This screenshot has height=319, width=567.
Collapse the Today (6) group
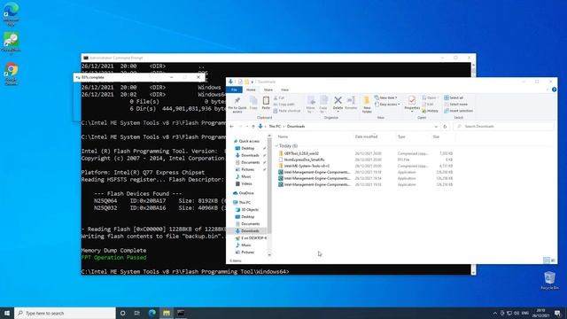click(x=276, y=145)
